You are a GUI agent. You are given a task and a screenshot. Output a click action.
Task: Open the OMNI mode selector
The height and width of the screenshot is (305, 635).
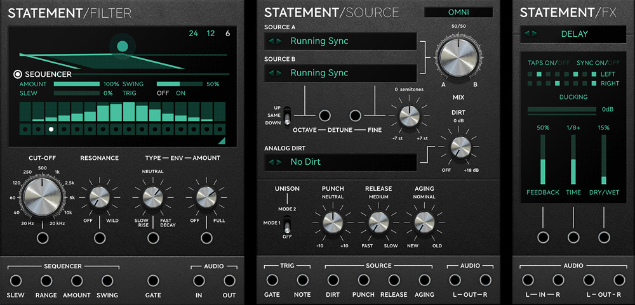[458, 12]
